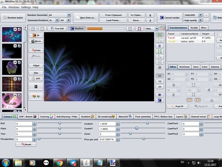Click the Cancel render button

coord(170,18)
